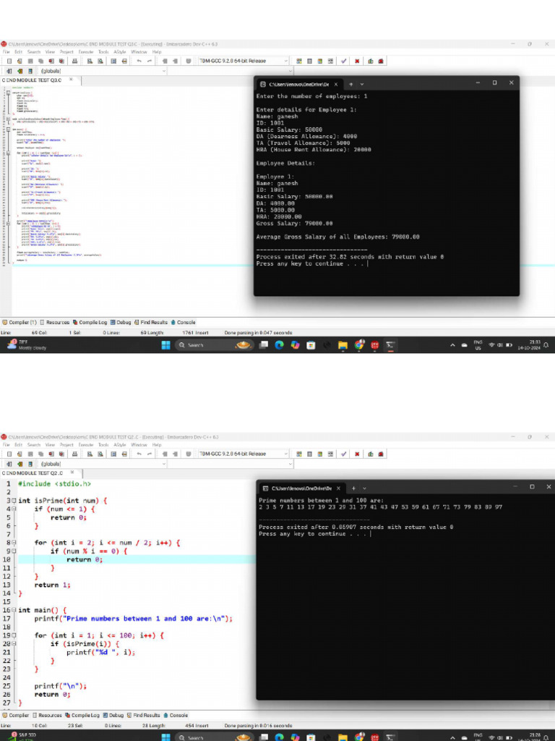555x741 pixels.
Task: Open Execute menu in Q3.C window
Action: pos(86,52)
